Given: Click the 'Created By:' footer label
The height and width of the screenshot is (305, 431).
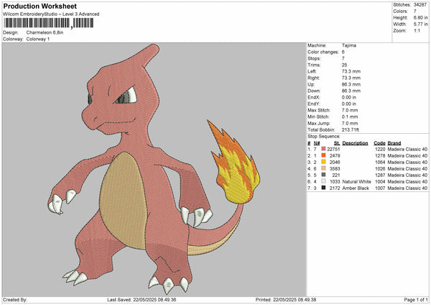Looking at the screenshot, I should tap(15, 299).
